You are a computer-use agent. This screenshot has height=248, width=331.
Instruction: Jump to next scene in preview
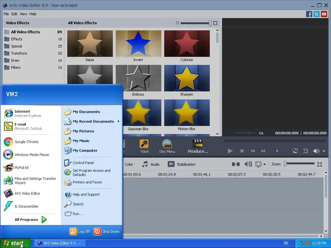pos(275,151)
